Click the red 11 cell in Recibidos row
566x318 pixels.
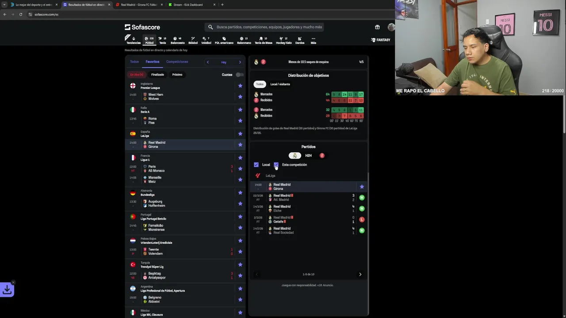pyautogui.click(x=350, y=100)
